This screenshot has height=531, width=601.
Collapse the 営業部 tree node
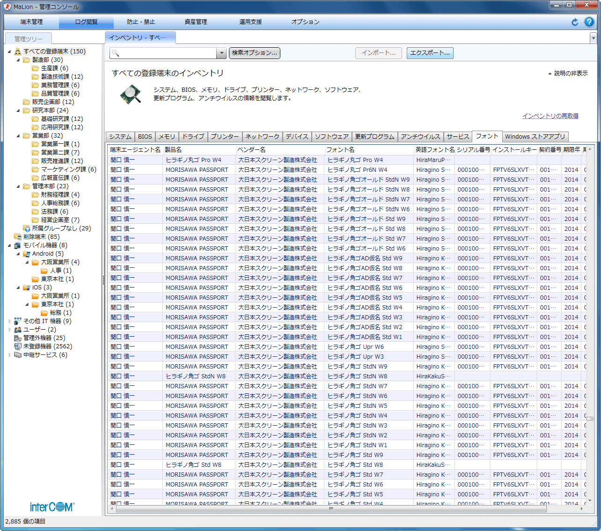tap(18, 136)
